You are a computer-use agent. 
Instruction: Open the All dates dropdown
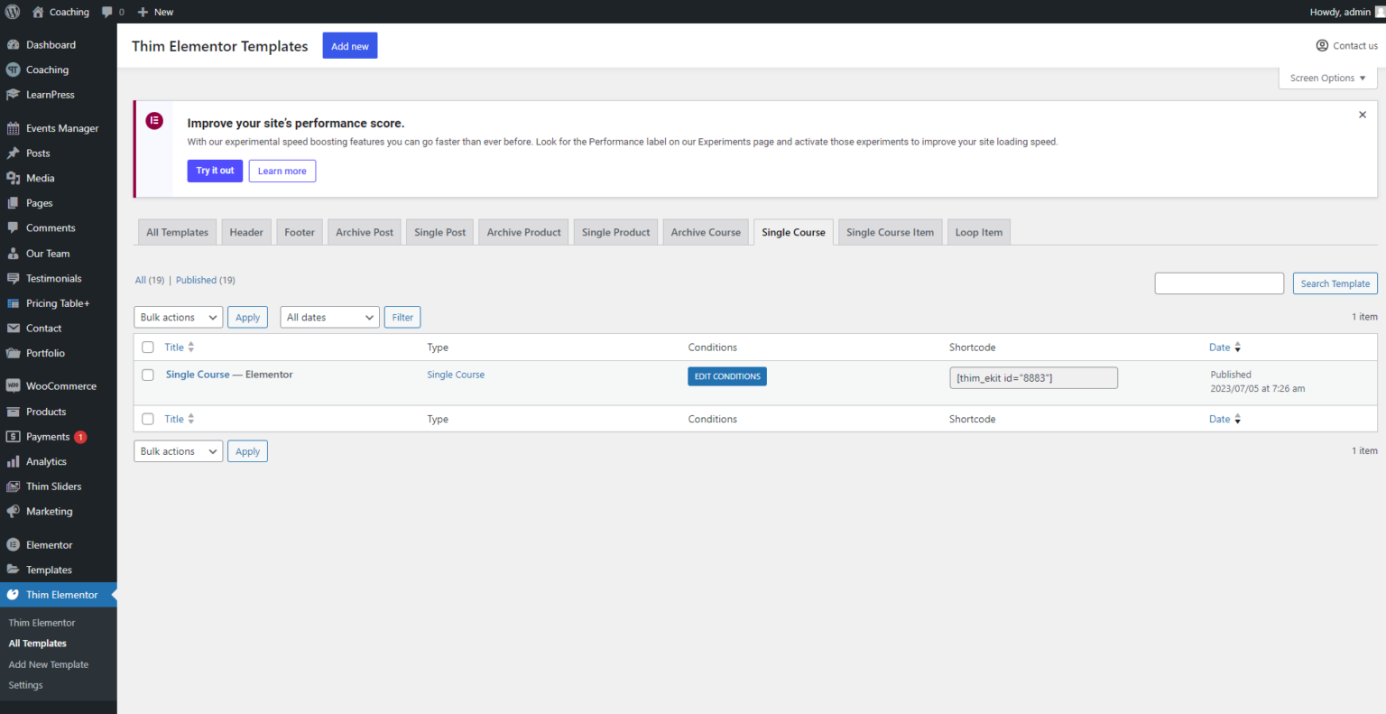pyautogui.click(x=330, y=318)
